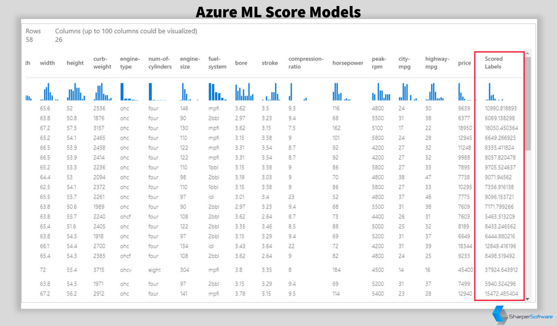The width and height of the screenshot is (557, 326).
Task: Select the bore column header
Action: pos(241,63)
